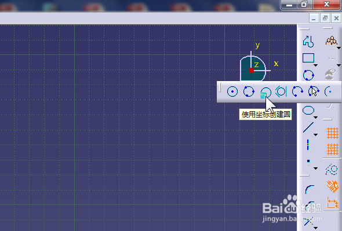
Task: Expand the Trim tool dropdown arrow
Action: pyautogui.click(x=315, y=228)
